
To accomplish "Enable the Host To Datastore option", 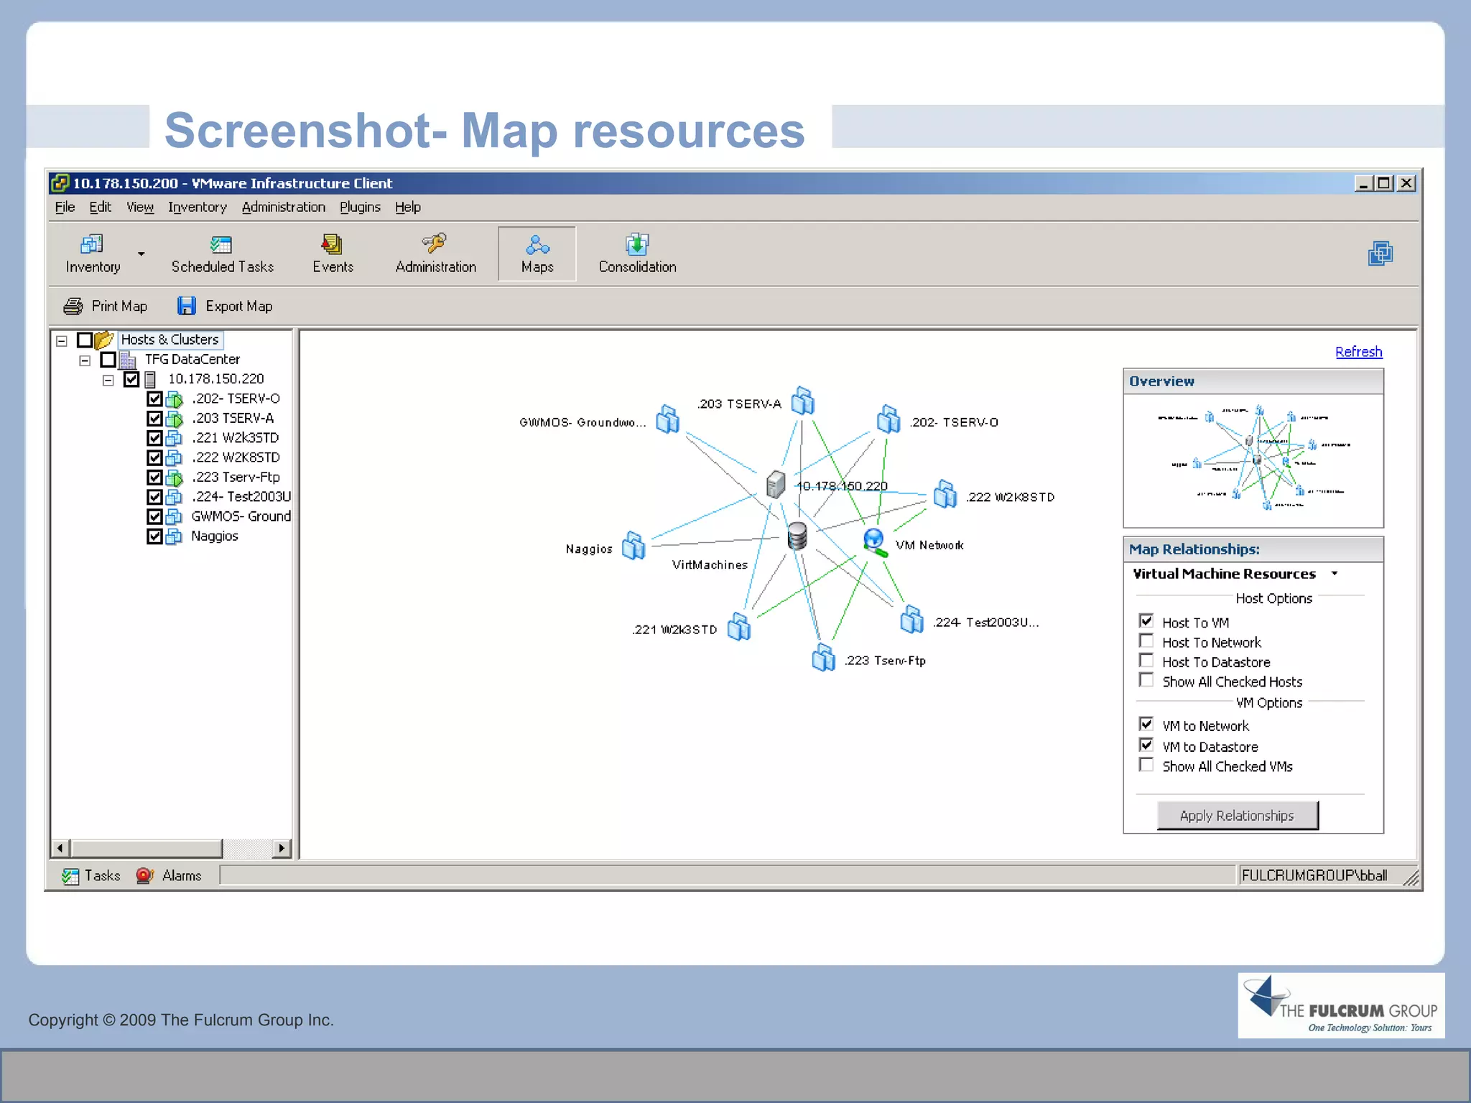I will pos(1146,661).
